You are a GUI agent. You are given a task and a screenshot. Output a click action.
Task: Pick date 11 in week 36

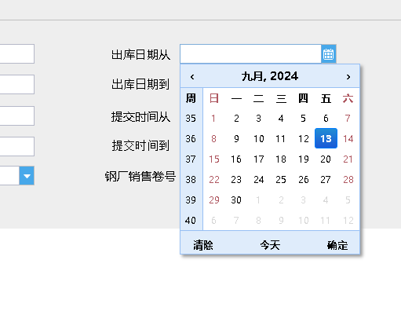click(281, 138)
